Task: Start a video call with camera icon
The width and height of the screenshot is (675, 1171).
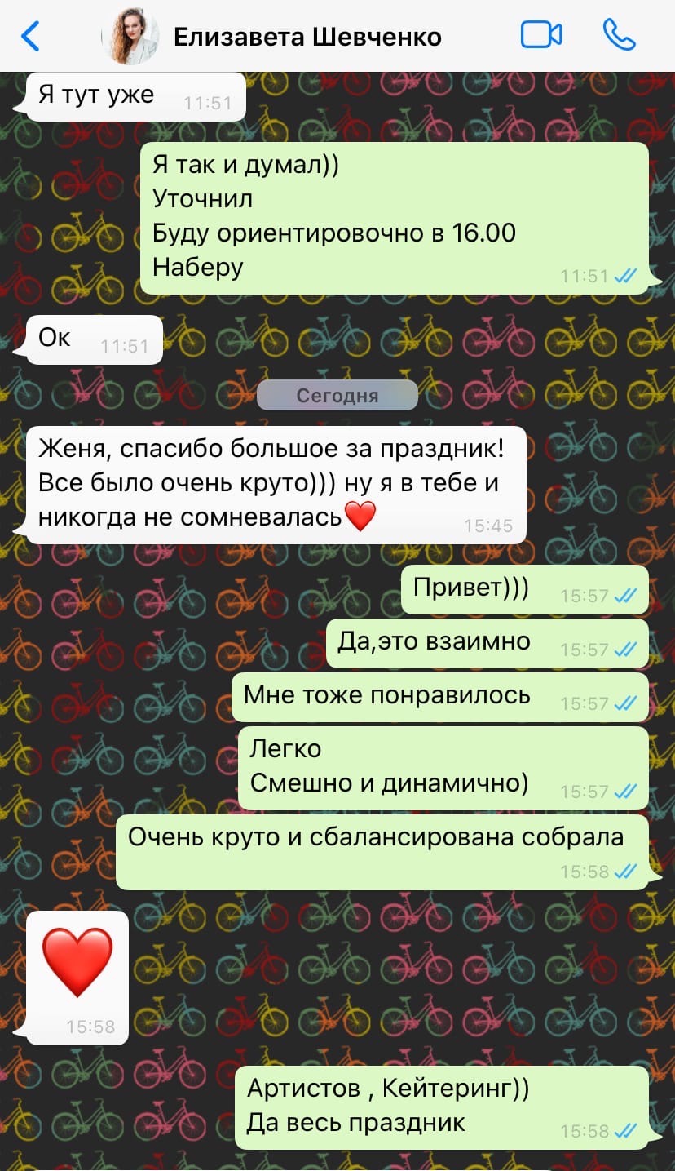Action: pos(541,35)
